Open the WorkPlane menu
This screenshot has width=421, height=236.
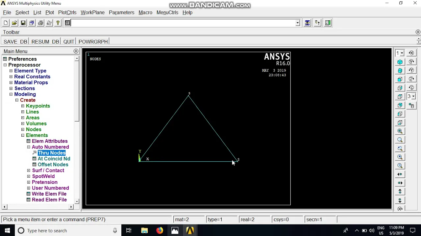[x=93, y=12]
